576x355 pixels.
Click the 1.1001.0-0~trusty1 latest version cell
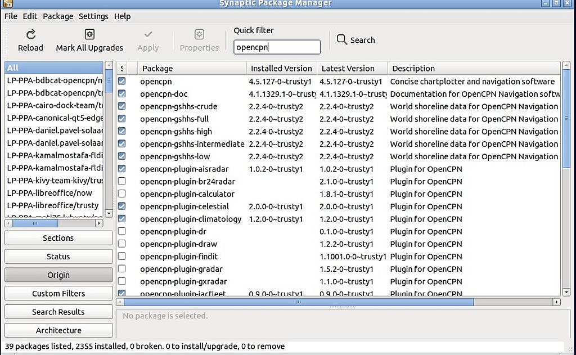(x=353, y=257)
